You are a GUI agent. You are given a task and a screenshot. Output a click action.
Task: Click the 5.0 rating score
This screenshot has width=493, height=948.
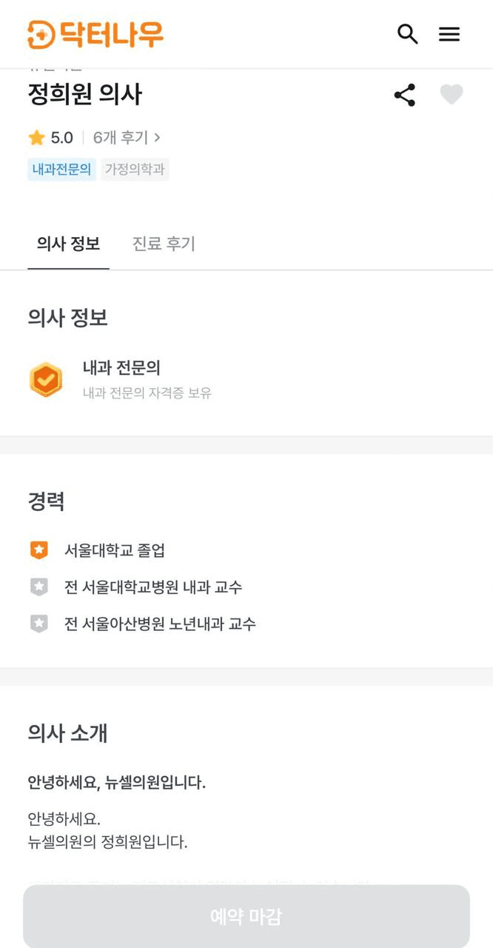point(62,138)
